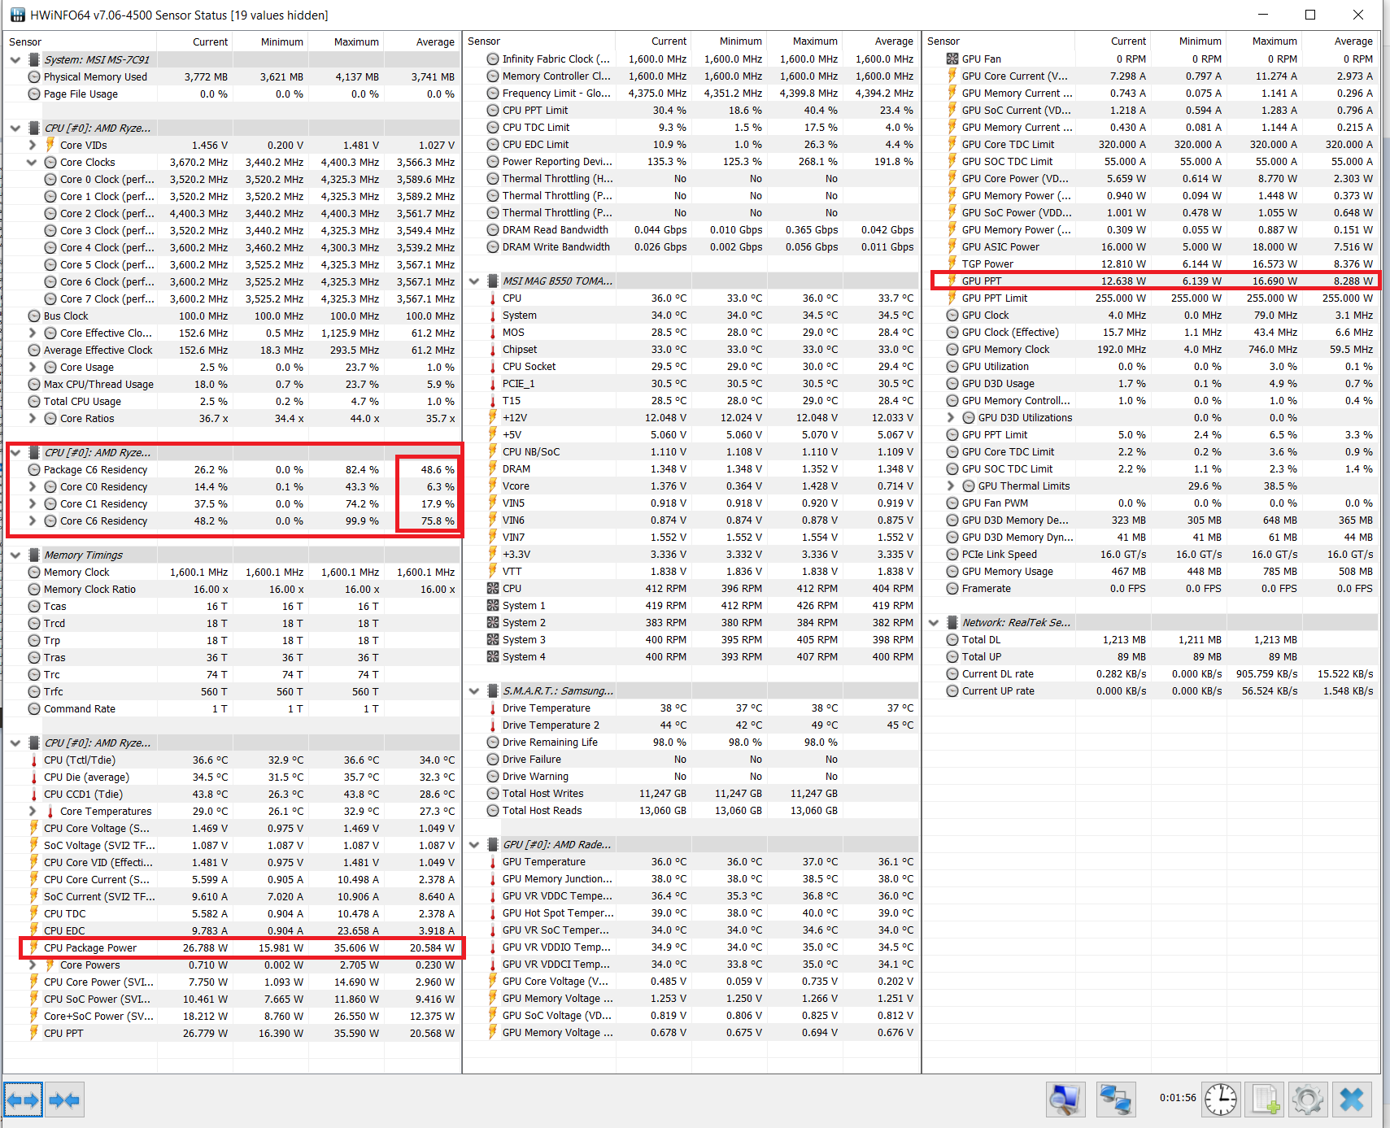This screenshot has width=1390, height=1128.
Task: Select the PCIe Link Speed row label
Action: (x=1000, y=554)
